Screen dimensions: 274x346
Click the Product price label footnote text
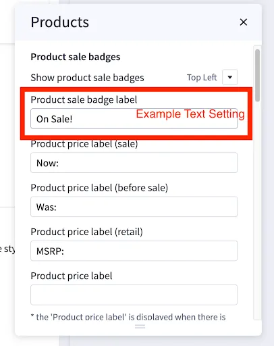tap(128, 317)
